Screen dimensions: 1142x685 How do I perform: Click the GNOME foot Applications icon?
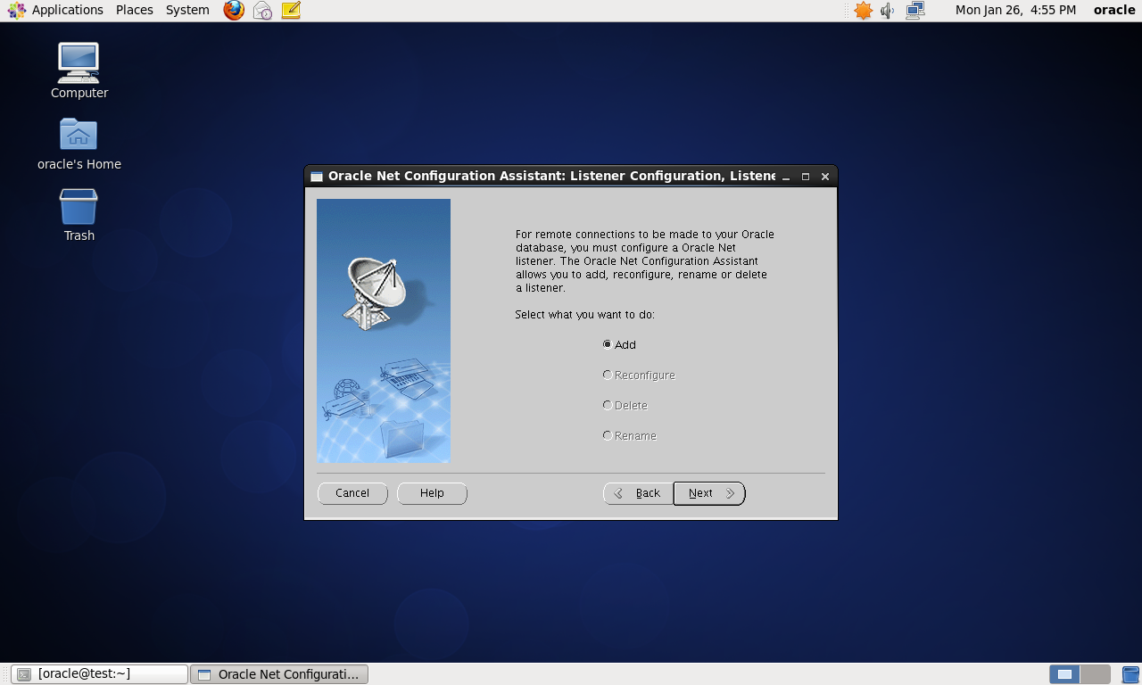16,11
